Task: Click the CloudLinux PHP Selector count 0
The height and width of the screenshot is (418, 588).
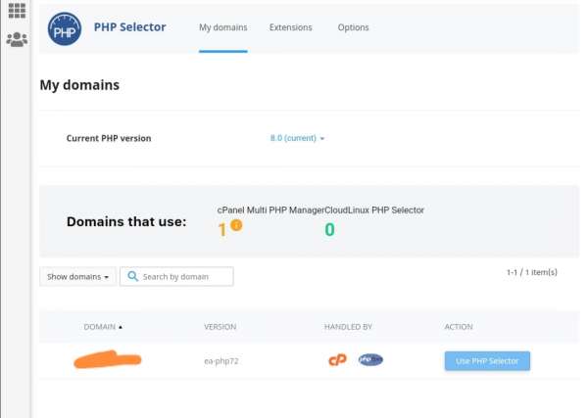Action: [329, 230]
